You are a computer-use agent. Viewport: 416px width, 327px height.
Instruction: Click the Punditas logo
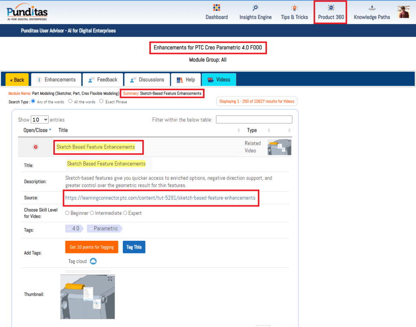pyautogui.click(x=27, y=12)
